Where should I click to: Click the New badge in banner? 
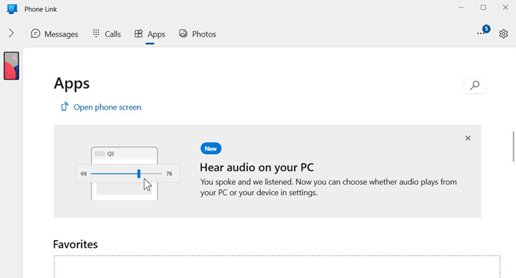211,148
